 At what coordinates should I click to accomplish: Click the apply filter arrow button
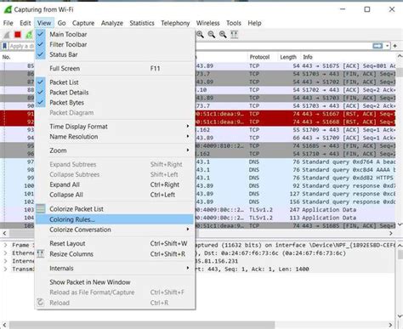click(377, 46)
